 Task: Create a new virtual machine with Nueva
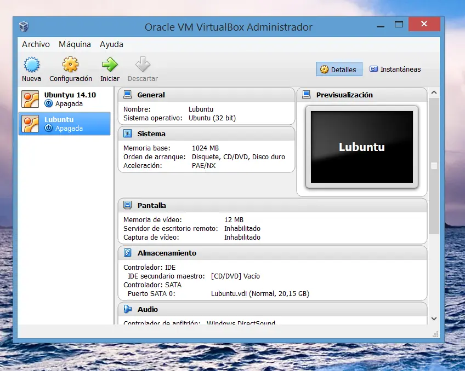point(31,68)
